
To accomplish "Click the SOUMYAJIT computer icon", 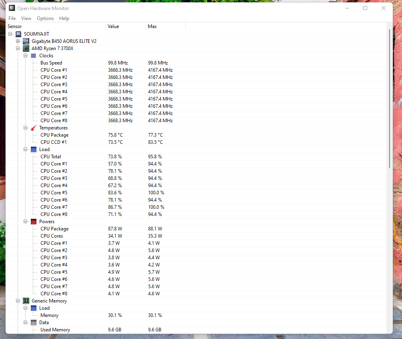I will coord(18,34).
